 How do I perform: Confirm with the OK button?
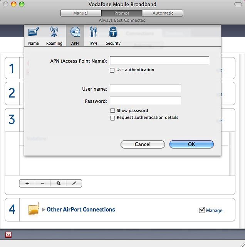(191, 144)
